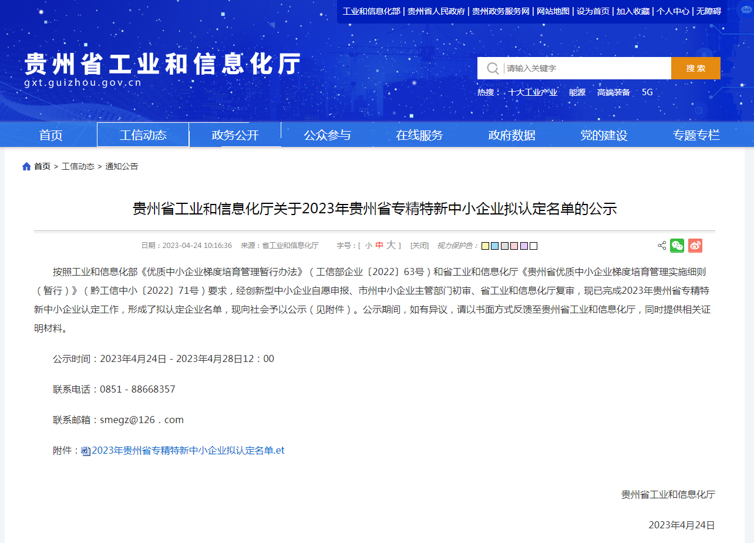754x543 pixels.
Task: Click hot search term 十大工业产业
Action: click(533, 92)
